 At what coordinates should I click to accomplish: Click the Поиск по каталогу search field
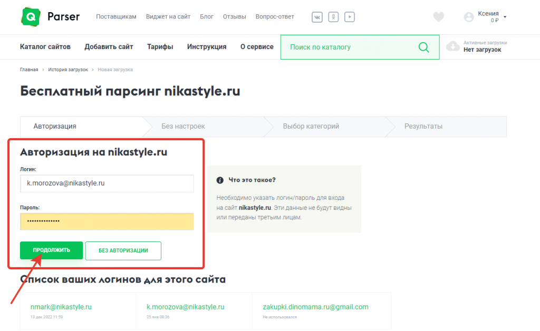360,47
